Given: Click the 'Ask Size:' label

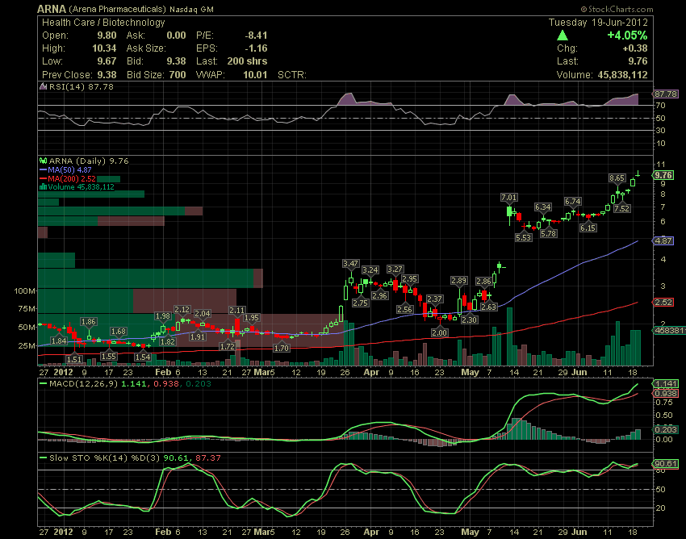Looking at the screenshot, I should coord(146,48).
